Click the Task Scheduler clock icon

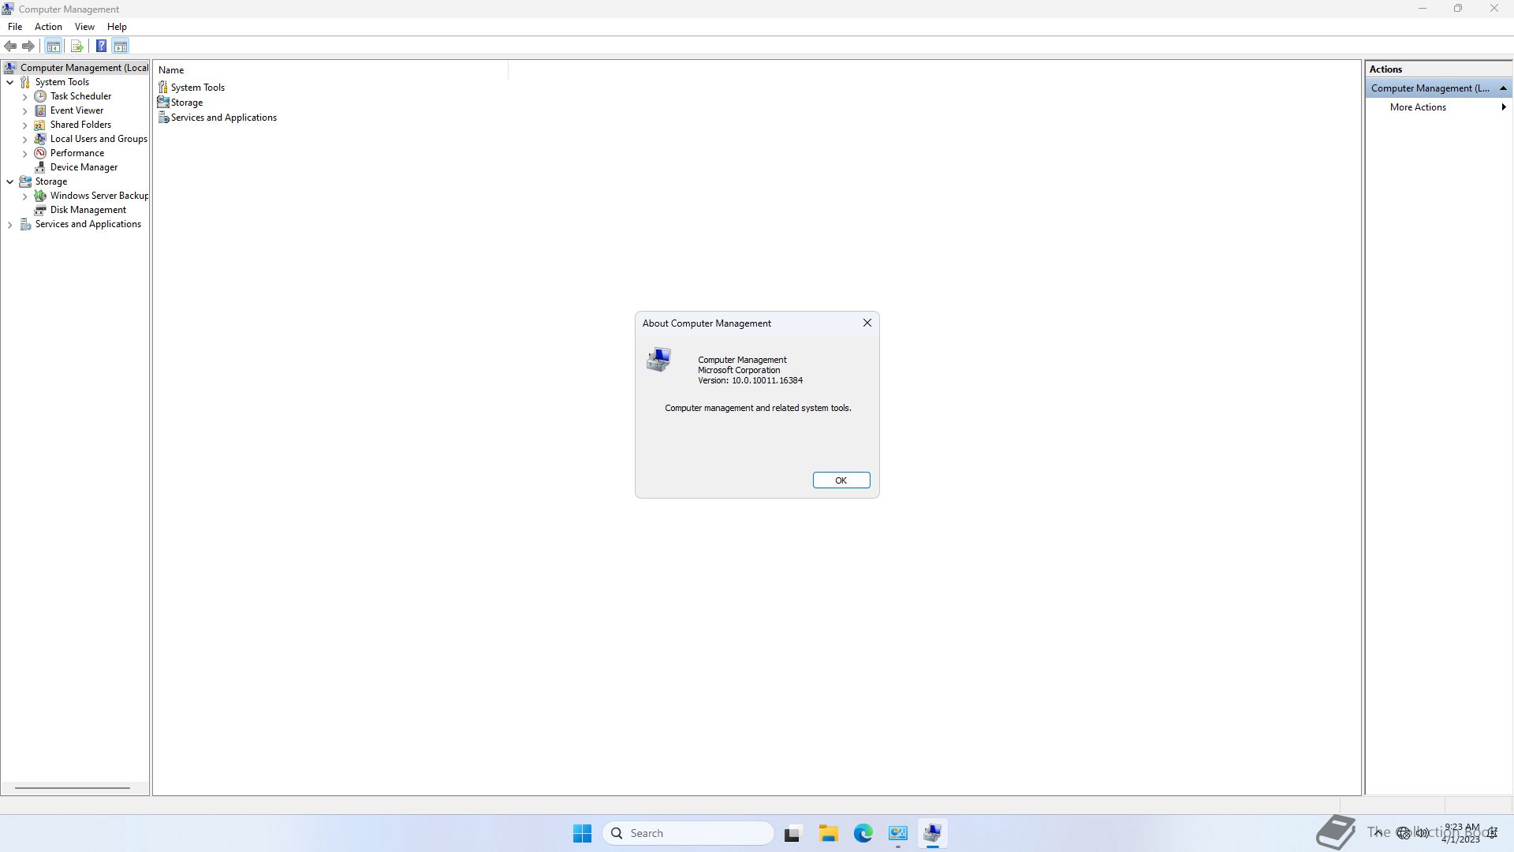coord(40,96)
